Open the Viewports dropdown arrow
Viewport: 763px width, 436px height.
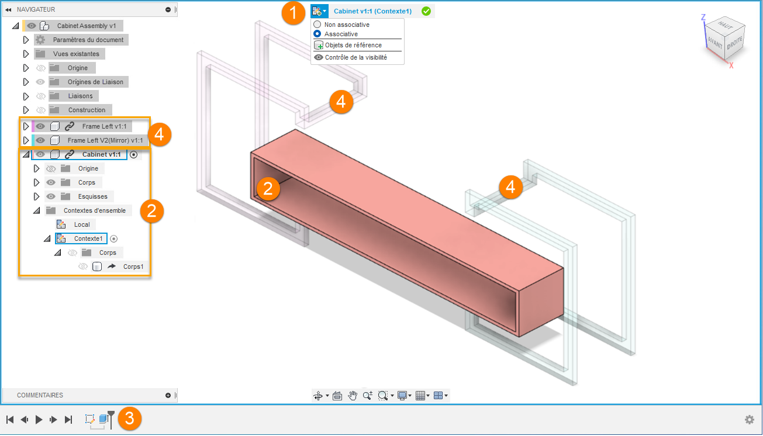pyautogui.click(x=446, y=396)
